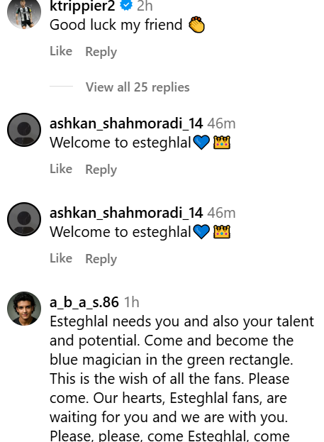This screenshot has height=442, width=324.
Task: Open ktrippier2's profile picture
Action: [24, 12]
